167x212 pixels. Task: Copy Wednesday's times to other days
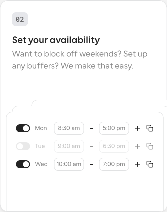(150, 164)
